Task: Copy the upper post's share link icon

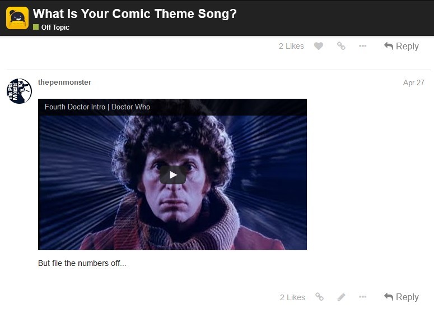Action: click(341, 46)
